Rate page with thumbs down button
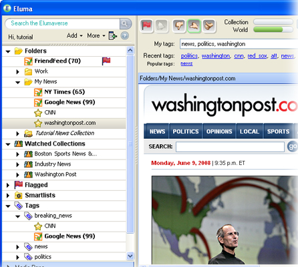This screenshot has height=267, width=298. [179, 26]
